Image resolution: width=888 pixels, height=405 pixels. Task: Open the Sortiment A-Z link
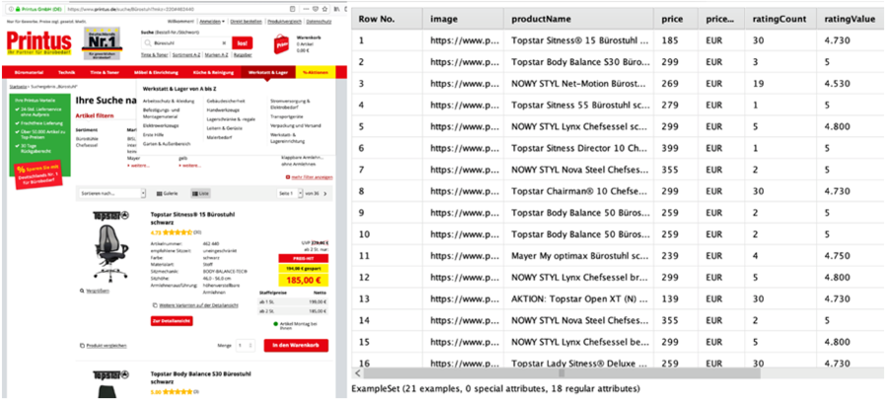[185, 55]
